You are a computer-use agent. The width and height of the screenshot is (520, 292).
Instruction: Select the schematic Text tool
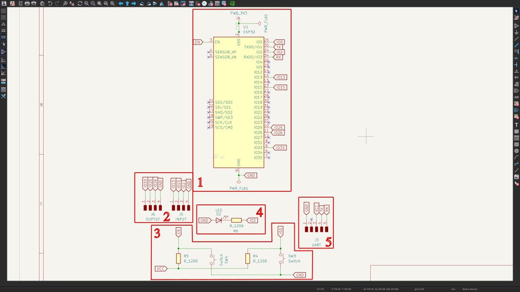(516, 125)
